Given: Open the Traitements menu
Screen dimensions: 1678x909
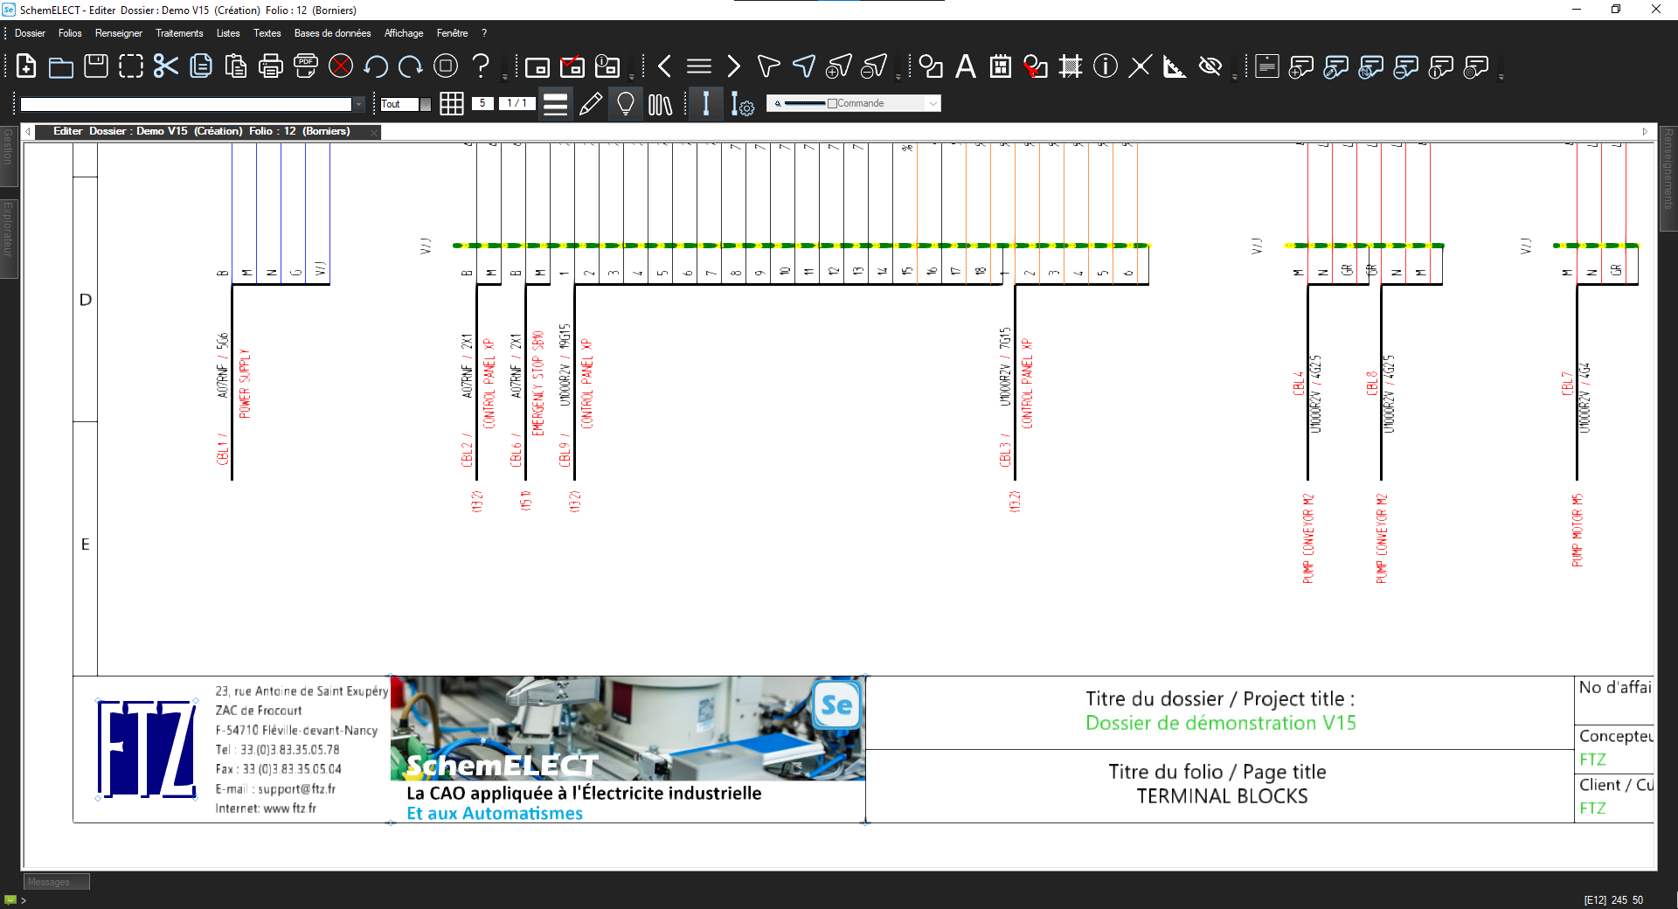Looking at the screenshot, I should (x=178, y=33).
